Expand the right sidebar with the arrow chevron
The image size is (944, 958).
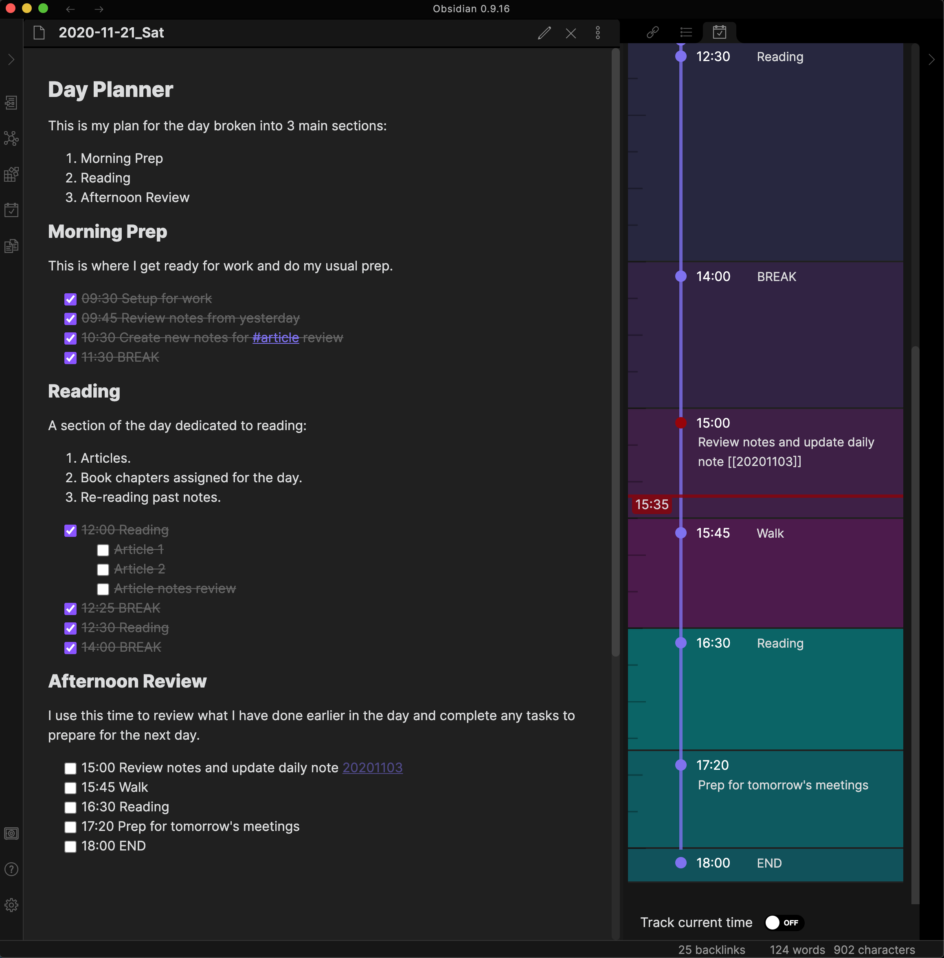coord(931,59)
